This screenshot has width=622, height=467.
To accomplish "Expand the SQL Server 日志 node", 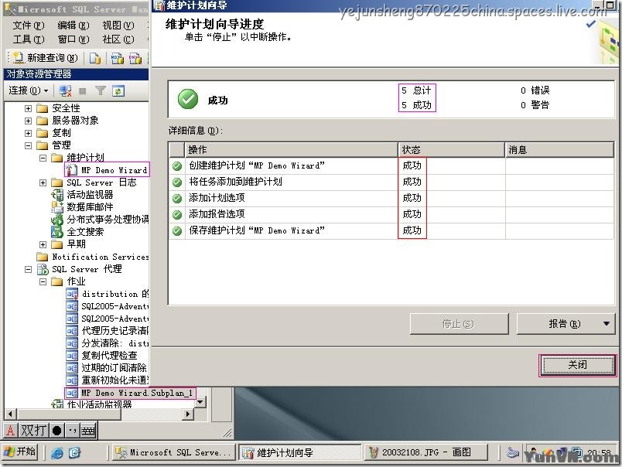I will coord(43,182).
